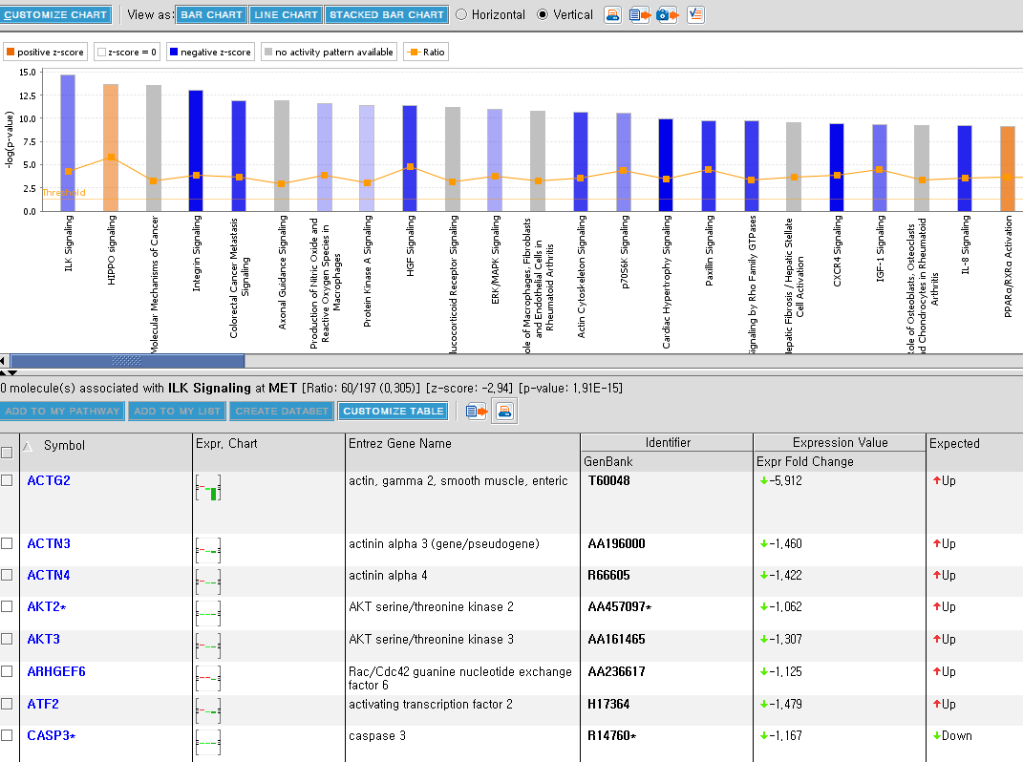Check the box for the ACTG2 row

(7, 480)
